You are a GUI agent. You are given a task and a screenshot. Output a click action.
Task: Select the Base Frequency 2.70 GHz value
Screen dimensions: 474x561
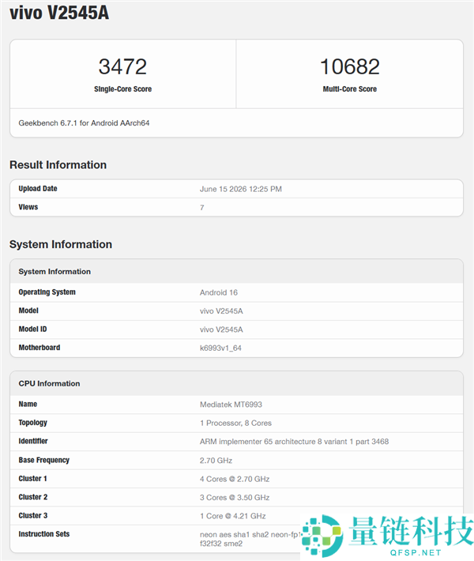coord(216,460)
